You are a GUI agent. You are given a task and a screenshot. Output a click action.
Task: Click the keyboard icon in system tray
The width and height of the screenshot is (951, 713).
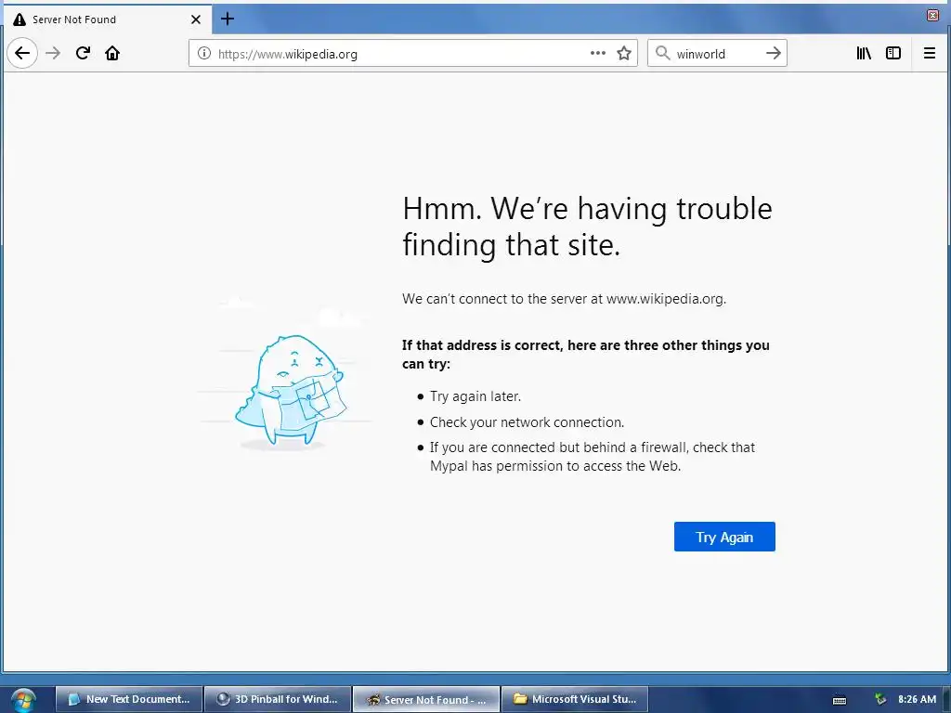tap(840, 700)
